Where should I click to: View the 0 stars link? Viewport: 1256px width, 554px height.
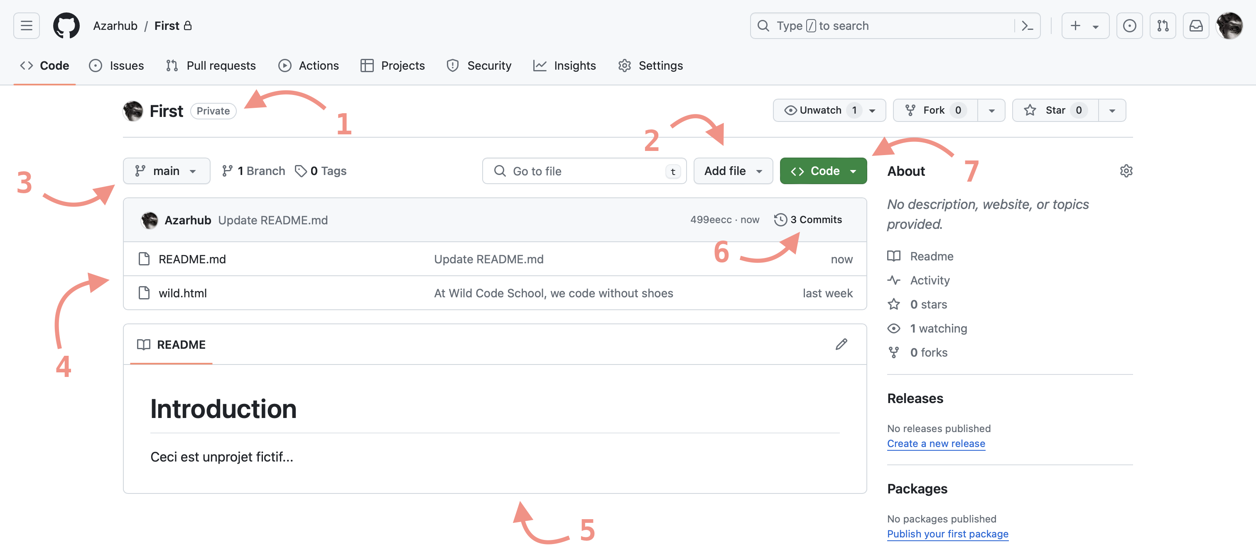[x=917, y=304]
